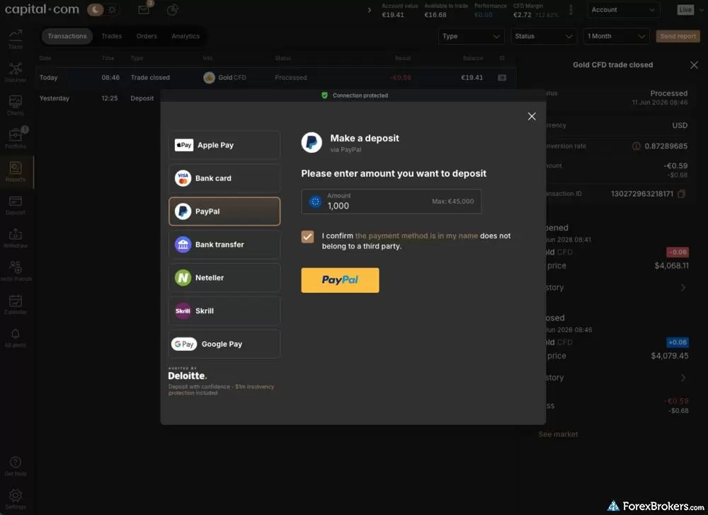Expand the closed trade history chevron
This screenshot has width=708, height=515.
click(x=683, y=378)
